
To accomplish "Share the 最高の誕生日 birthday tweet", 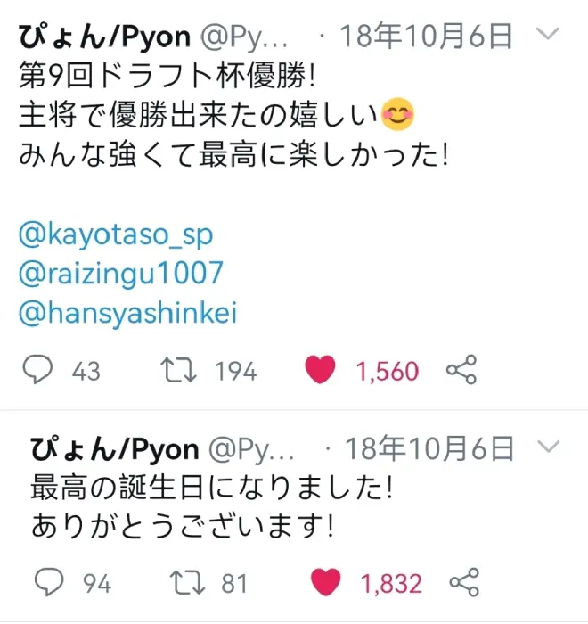I will tap(464, 582).
